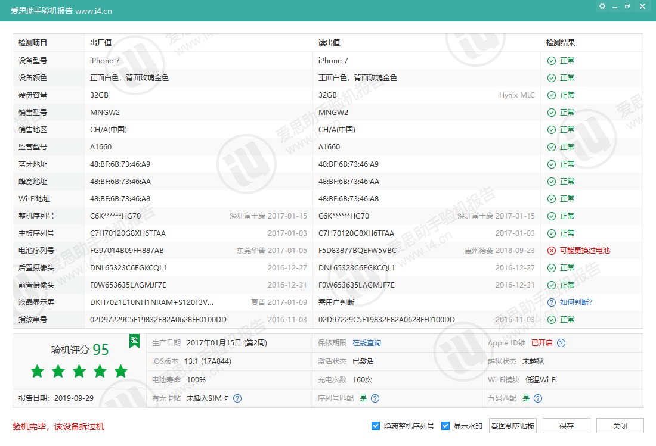This screenshot has height=446, width=656.
Task: Click window title 爱思助手验机报告 www.i4.cn
Action: coord(61,11)
